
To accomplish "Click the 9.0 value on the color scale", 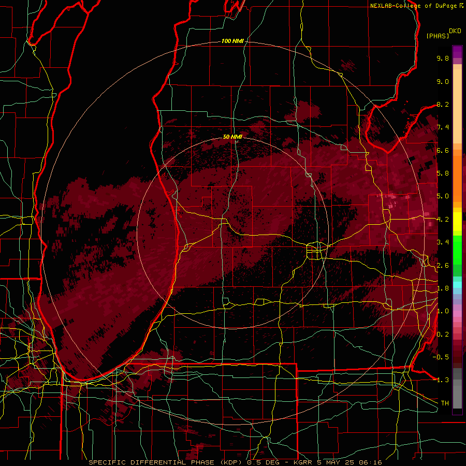I will (443, 81).
